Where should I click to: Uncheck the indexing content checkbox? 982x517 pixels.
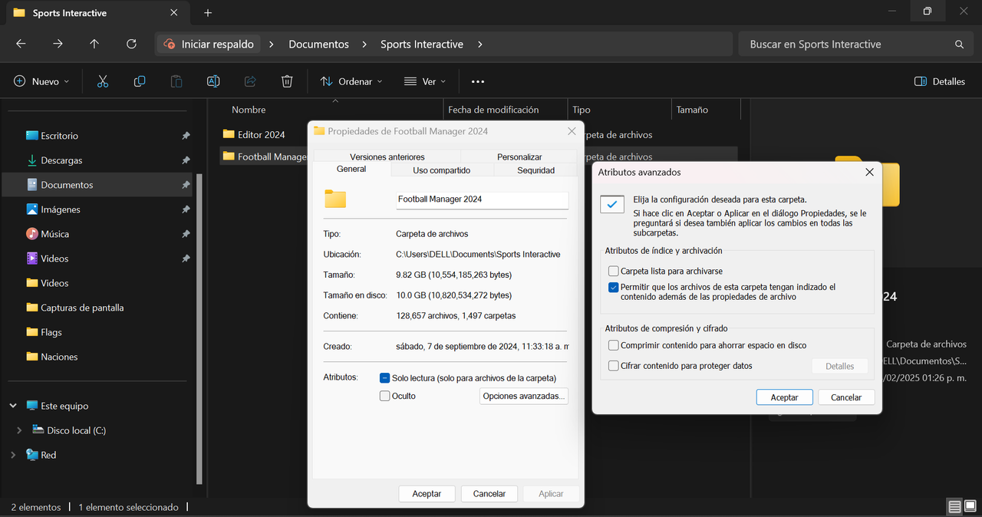[x=614, y=288]
